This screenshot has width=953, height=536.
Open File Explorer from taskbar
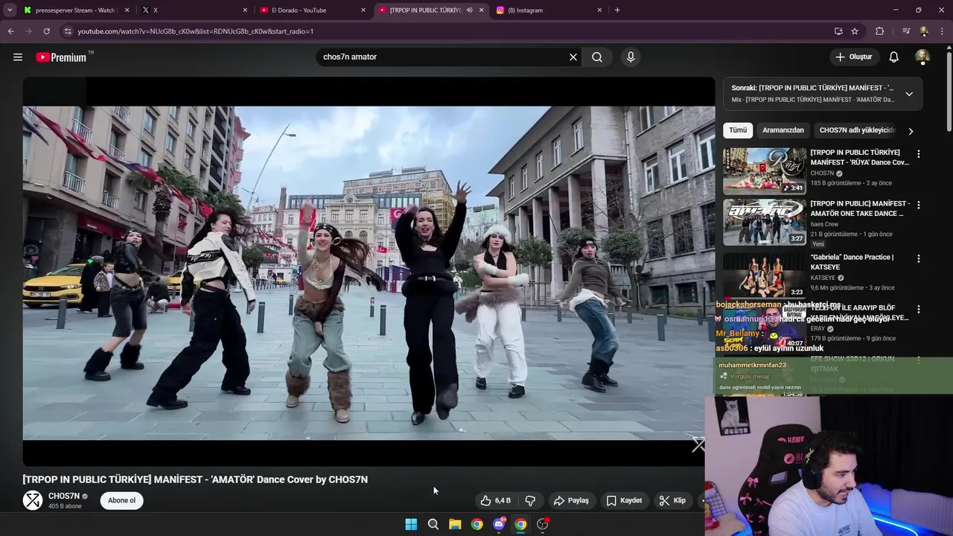(x=455, y=524)
